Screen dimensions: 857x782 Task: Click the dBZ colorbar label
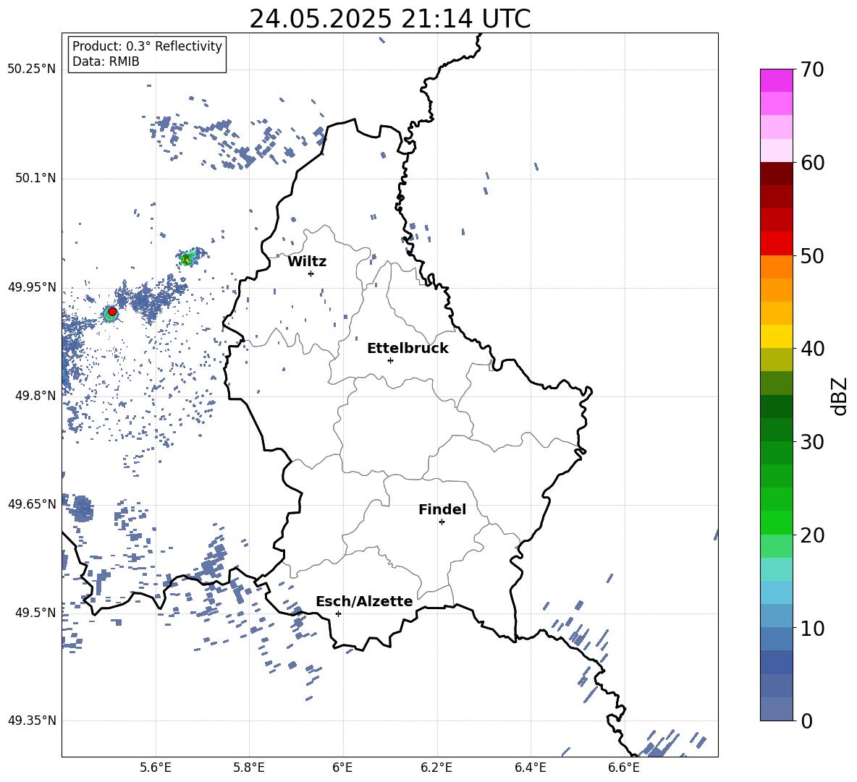[x=840, y=396]
